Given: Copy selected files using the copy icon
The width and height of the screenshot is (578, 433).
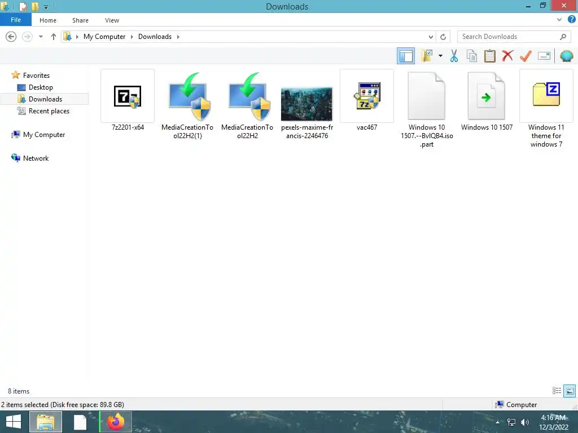Looking at the screenshot, I should [472, 56].
